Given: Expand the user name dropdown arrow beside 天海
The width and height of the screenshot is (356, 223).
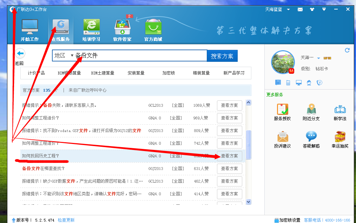Looking at the screenshot, I should [318, 58].
